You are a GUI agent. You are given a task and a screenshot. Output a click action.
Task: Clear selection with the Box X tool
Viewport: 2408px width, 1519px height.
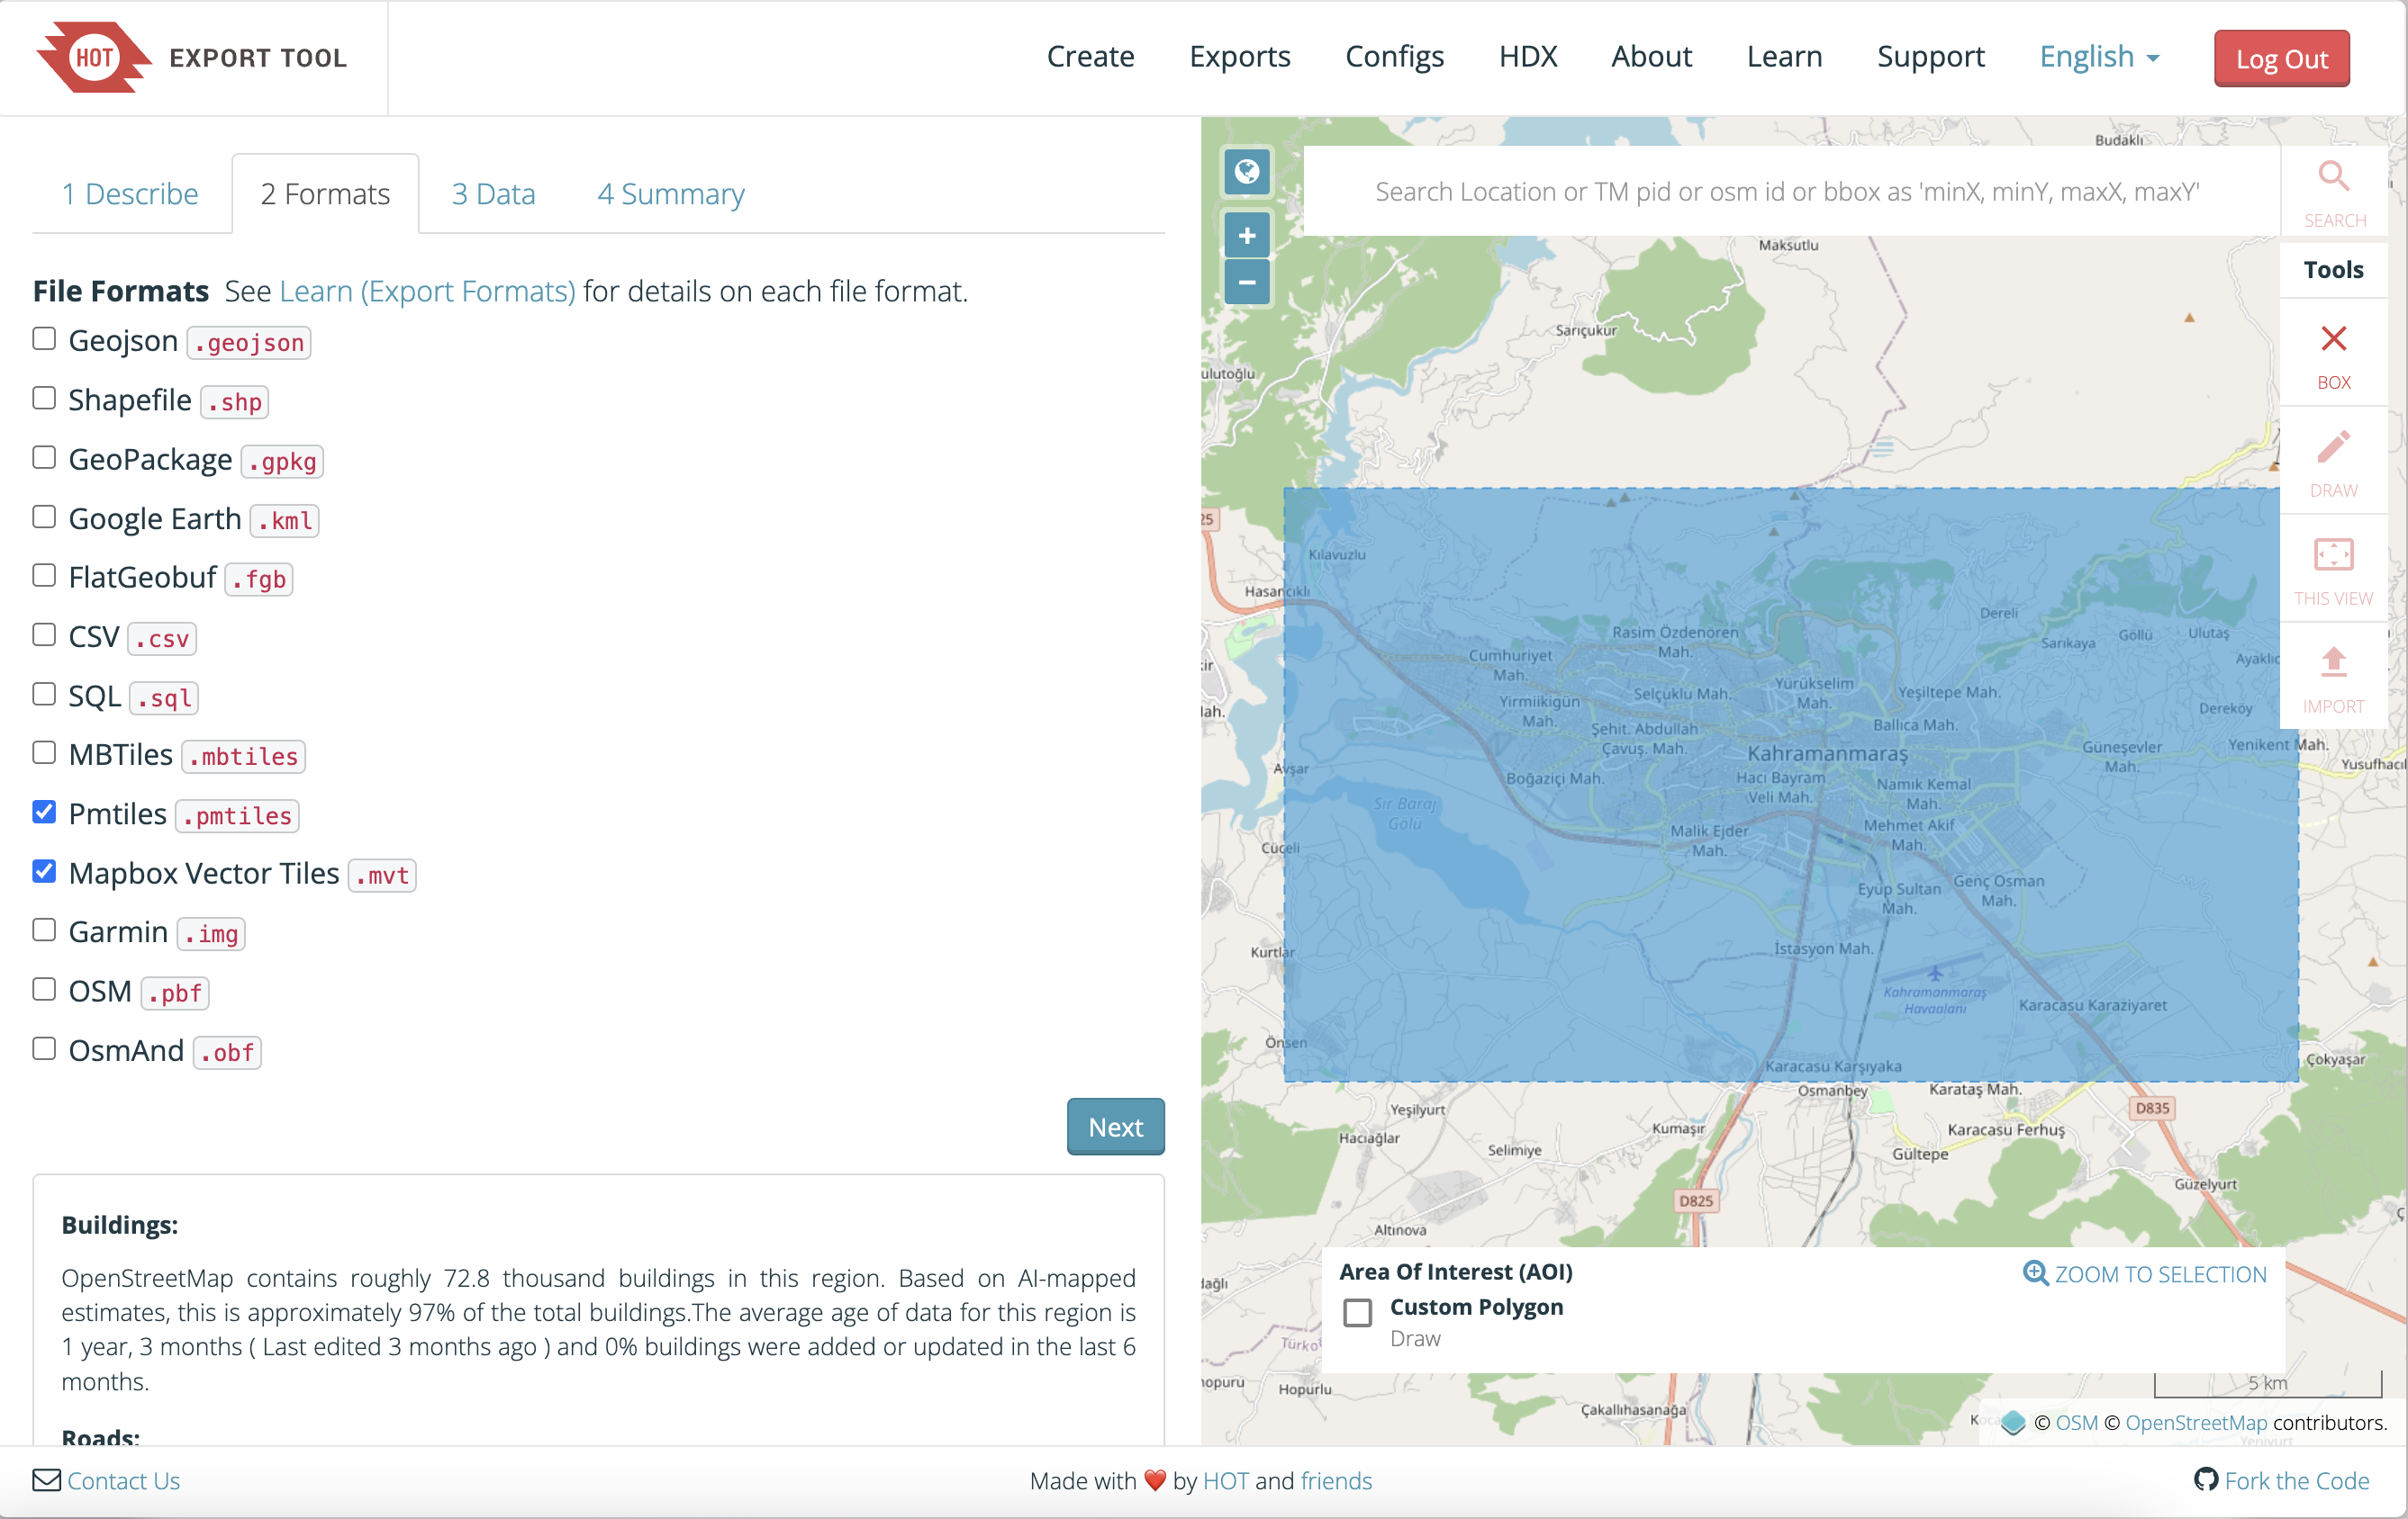[2333, 355]
